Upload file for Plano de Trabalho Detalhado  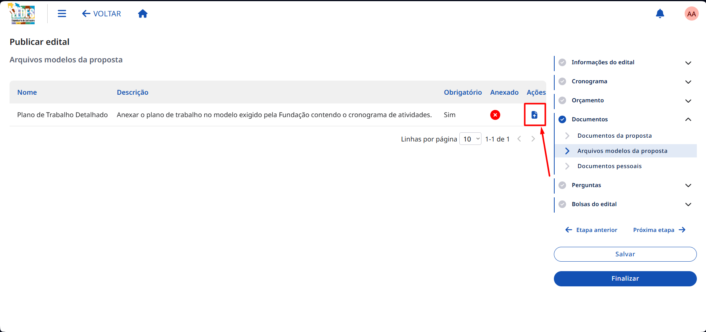534,115
